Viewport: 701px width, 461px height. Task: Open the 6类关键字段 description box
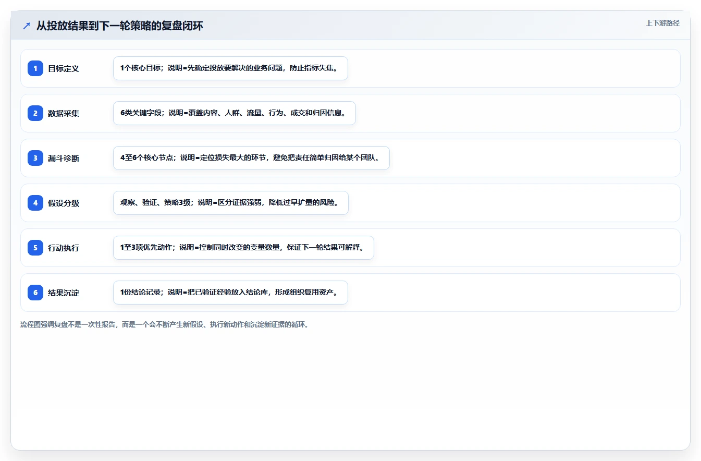coord(235,113)
